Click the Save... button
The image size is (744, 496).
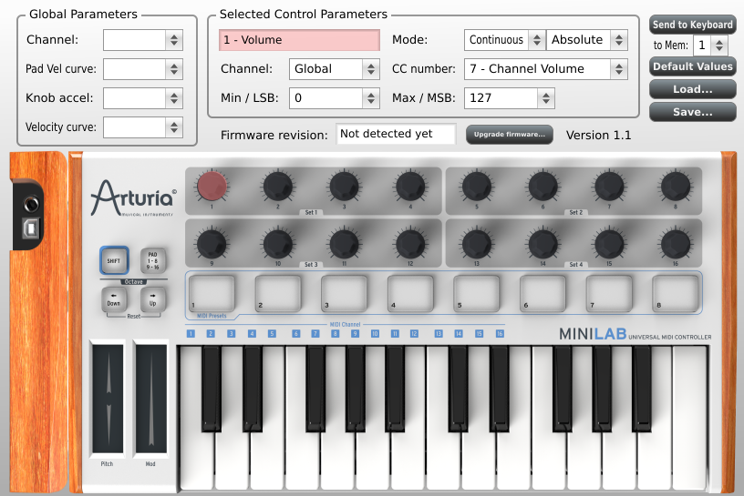tap(693, 112)
